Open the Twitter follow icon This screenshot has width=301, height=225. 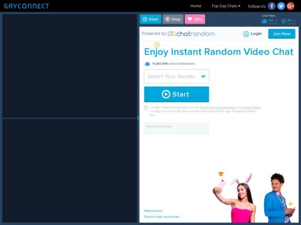[281, 6]
